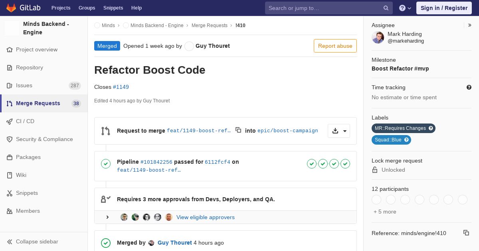Image resolution: width=479 pixels, height=251 pixels.
Task: Open Project overview in sidebar
Action: coord(44,49)
